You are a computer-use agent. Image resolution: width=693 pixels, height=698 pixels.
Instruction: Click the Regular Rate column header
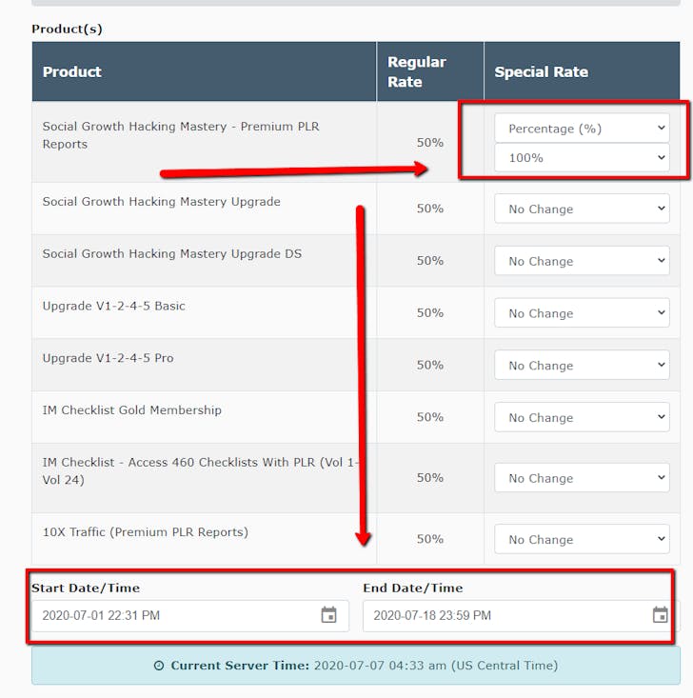pos(417,71)
